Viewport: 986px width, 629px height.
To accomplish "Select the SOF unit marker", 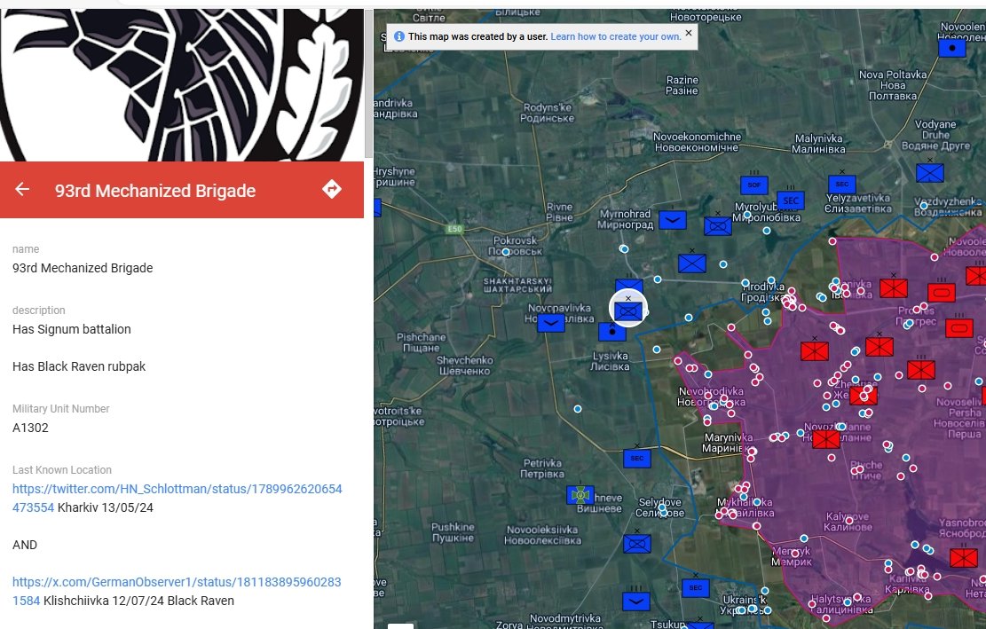I will coord(753,185).
